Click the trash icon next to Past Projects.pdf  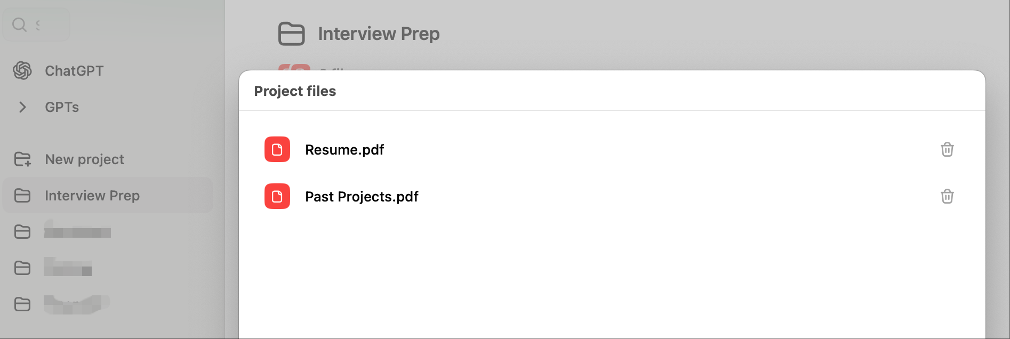[x=947, y=197]
